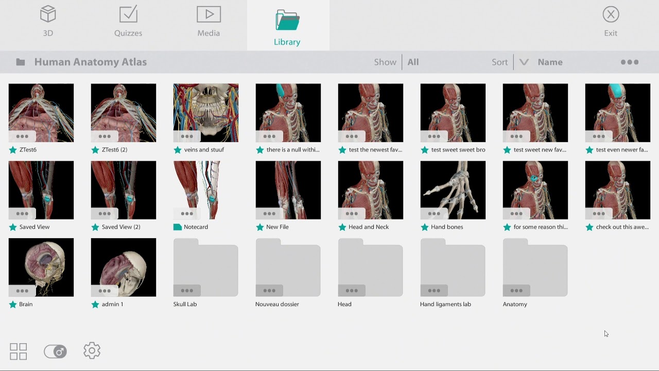Switch the male/female gender toggle
Screen dimensions: 659x371
tap(55, 351)
